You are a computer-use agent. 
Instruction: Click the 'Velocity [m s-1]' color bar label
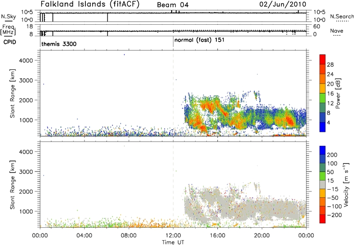pyautogui.click(x=346, y=184)
